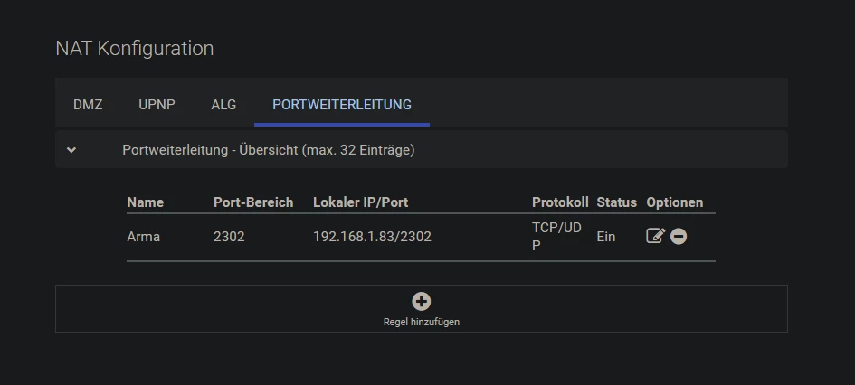Click the Protokoll column header
The image size is (855, 385).
560,202
